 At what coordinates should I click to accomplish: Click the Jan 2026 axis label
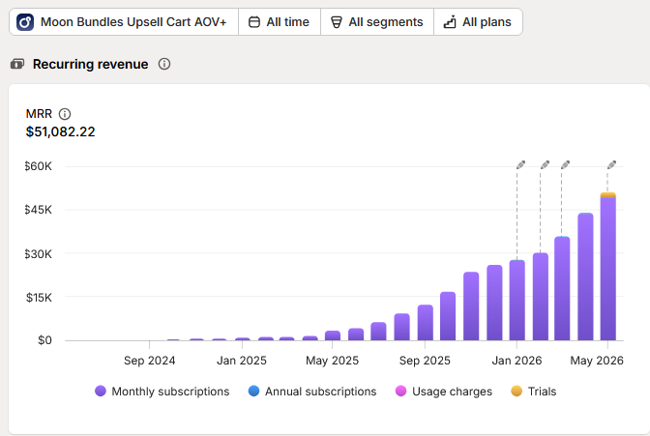tap(517, 361)
